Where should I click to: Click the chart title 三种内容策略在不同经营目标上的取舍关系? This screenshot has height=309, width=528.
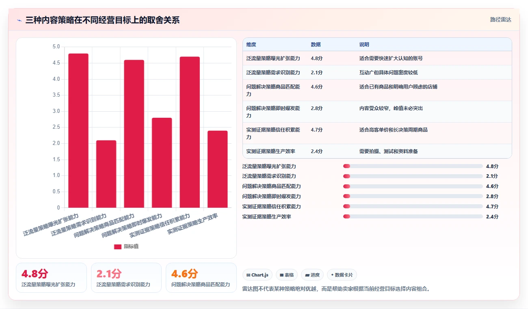tap(102, 20)
